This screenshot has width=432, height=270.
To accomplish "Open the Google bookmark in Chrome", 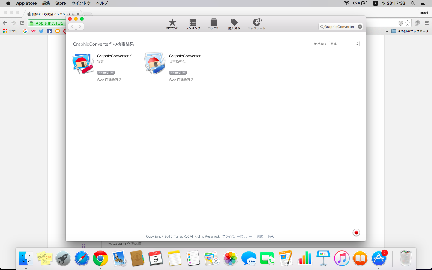I will click(25, 31).
